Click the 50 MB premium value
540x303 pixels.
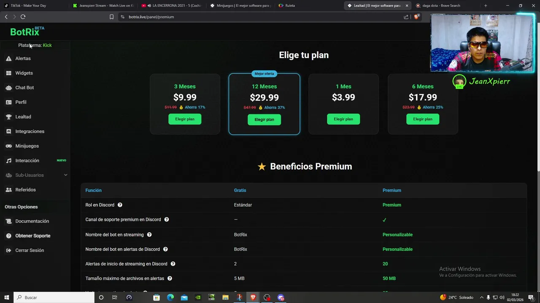click(x=389, y=279)
